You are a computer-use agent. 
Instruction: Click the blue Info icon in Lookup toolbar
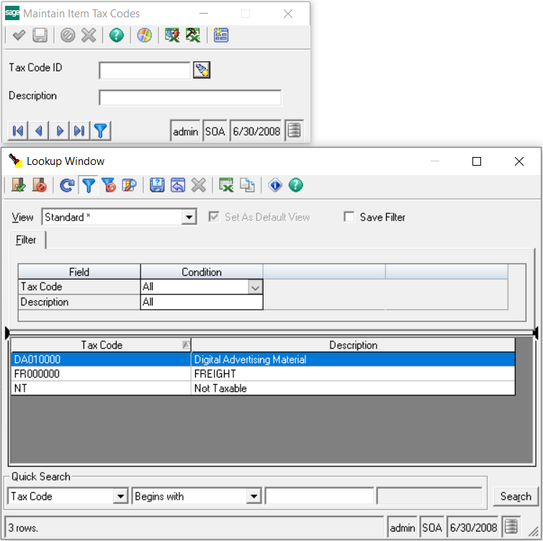275,186
